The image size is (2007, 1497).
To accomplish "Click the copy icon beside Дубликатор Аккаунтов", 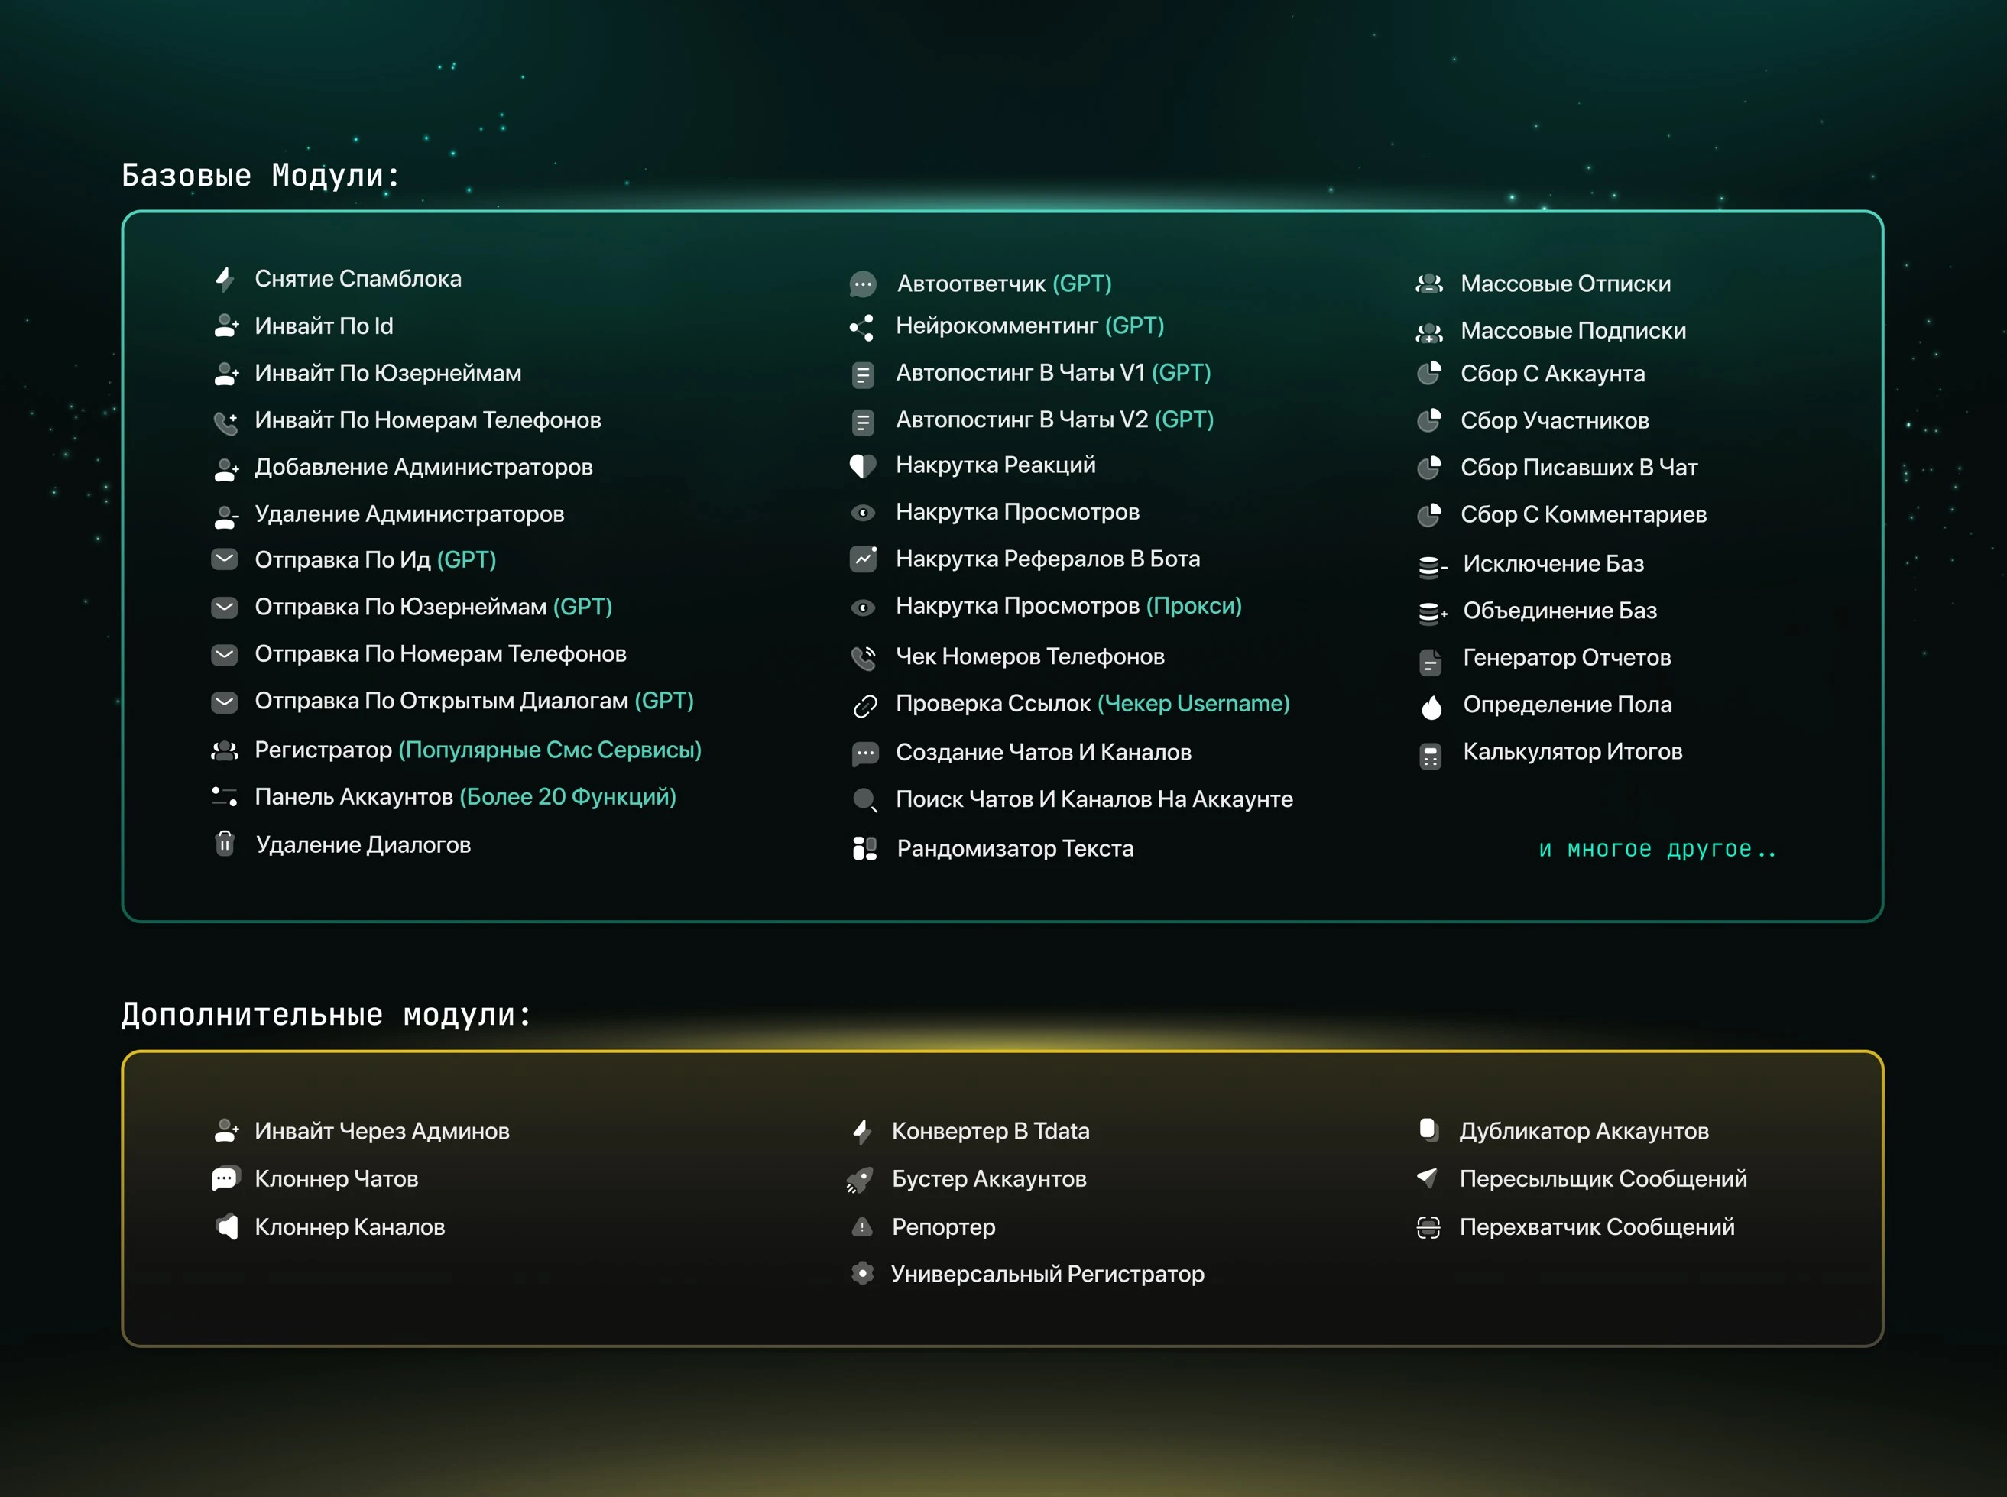I will pos(1428,1129).
